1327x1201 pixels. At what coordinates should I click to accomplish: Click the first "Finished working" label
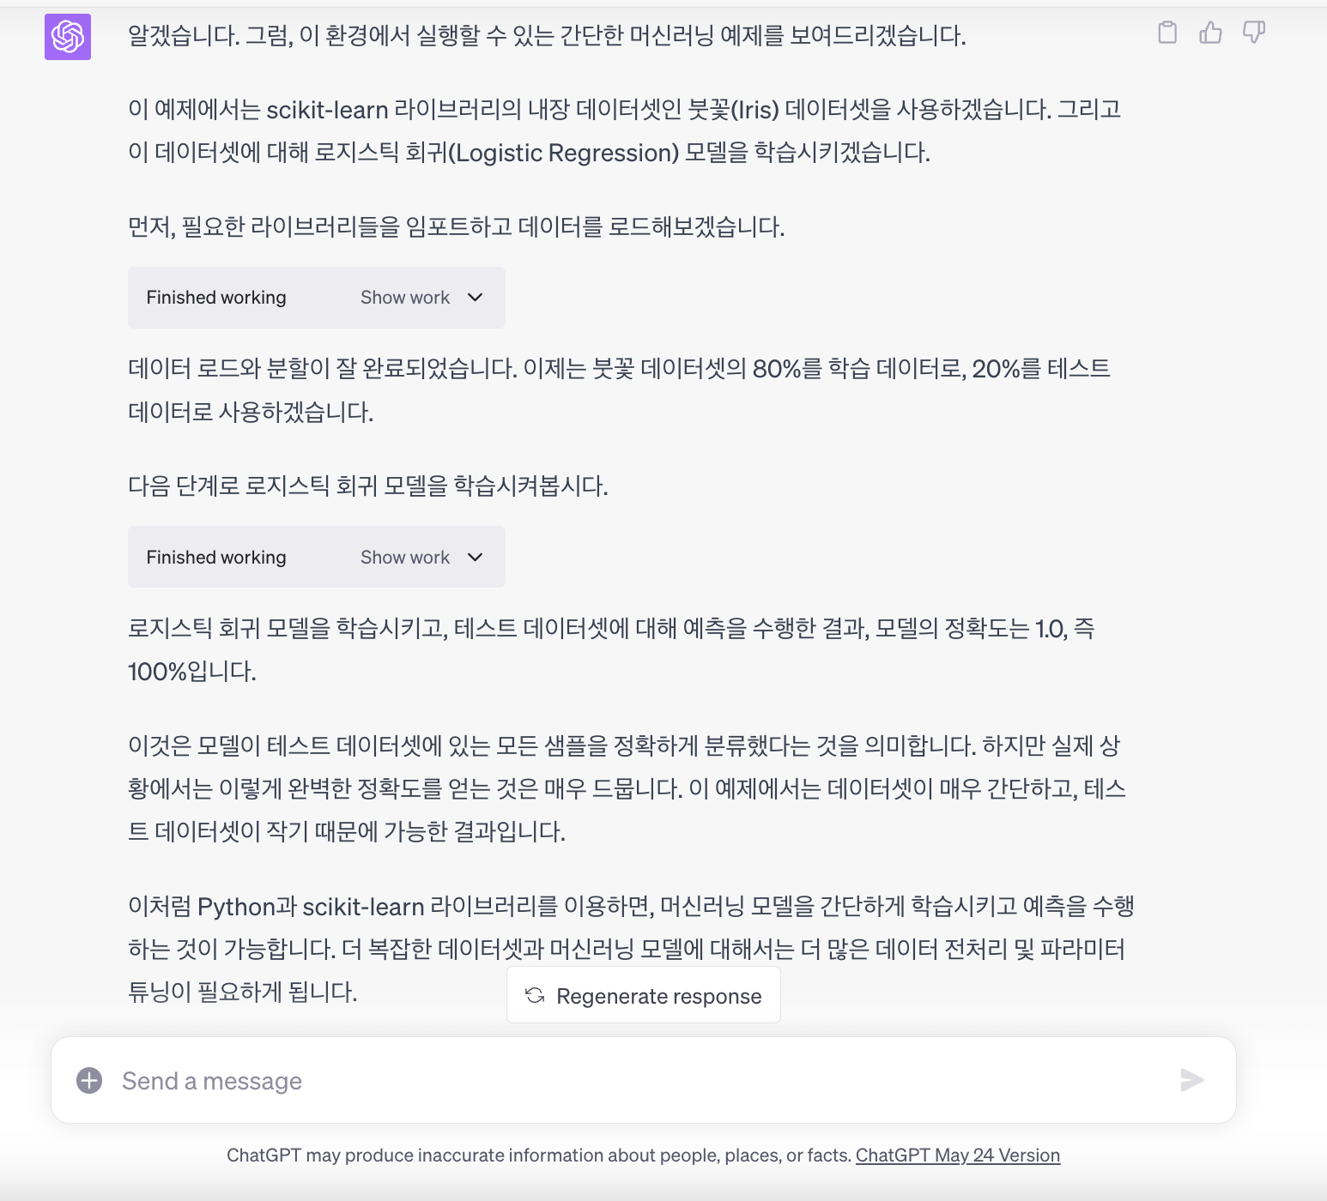coord(216,298)
